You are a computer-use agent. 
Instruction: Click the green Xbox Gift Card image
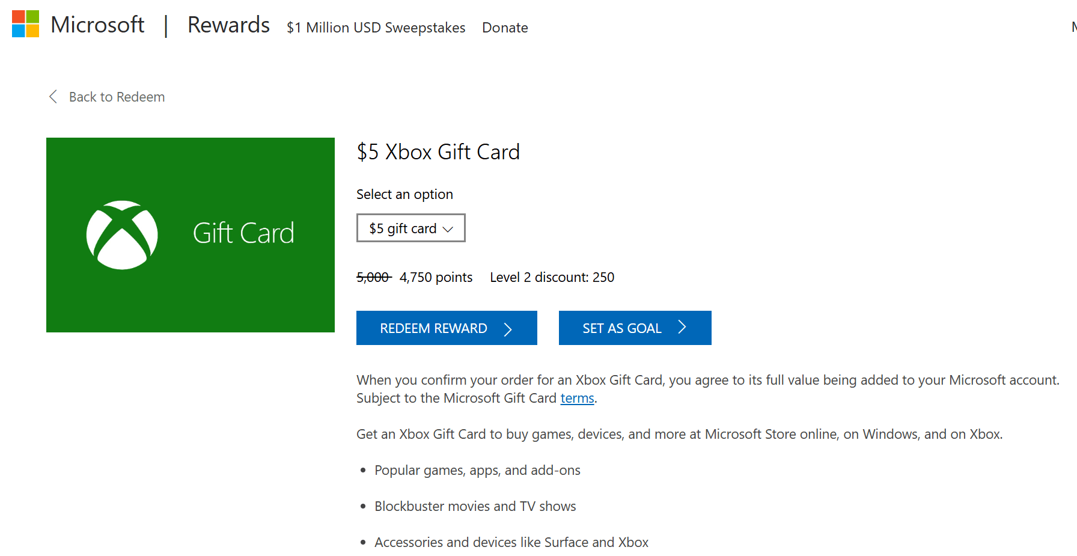[191, 234]
